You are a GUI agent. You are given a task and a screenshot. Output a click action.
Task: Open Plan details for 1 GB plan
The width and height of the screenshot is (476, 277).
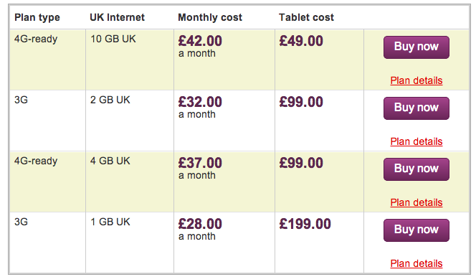point(416,263)
